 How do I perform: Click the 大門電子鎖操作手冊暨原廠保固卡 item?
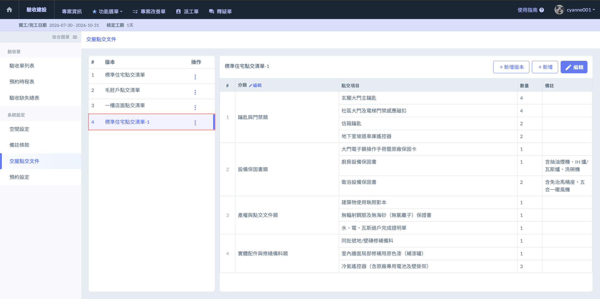click(379, 149)
